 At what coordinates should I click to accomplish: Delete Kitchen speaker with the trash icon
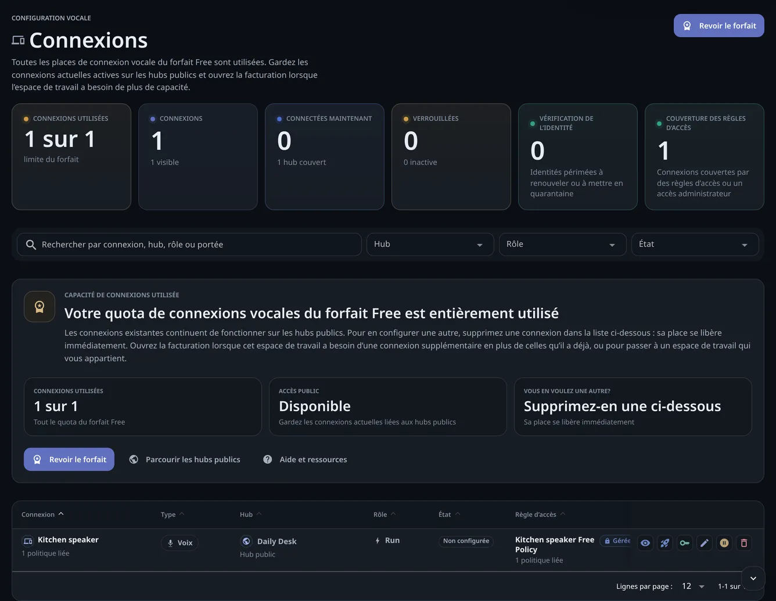pos(744,543)
